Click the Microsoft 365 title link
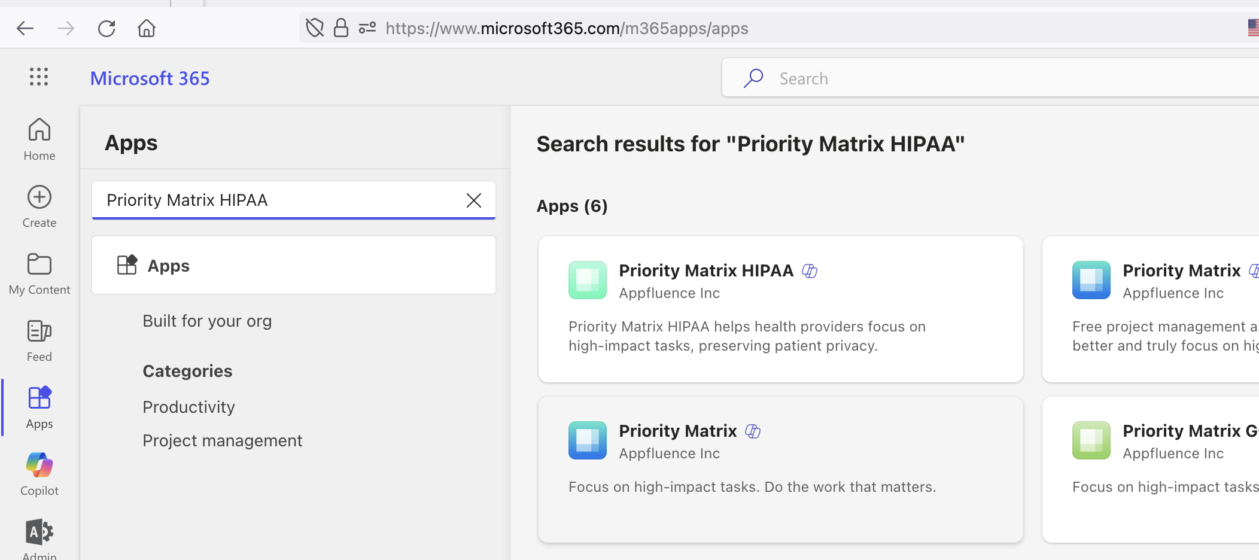 pyautogui.click(x=150, y=78)
